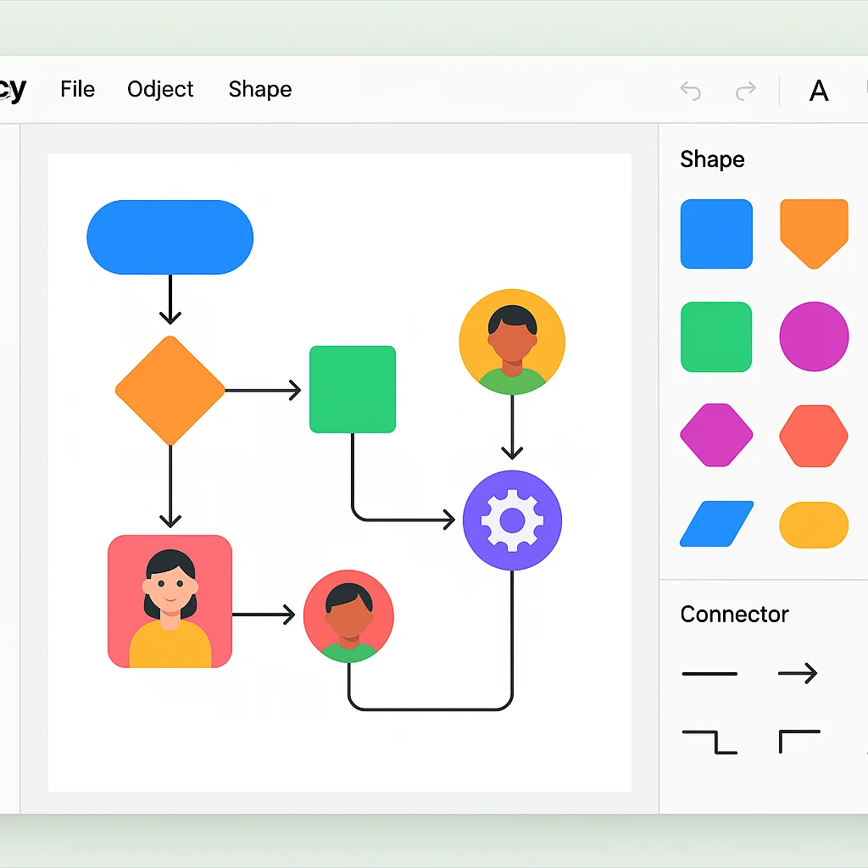Open the Object menu

pos(160,89)
